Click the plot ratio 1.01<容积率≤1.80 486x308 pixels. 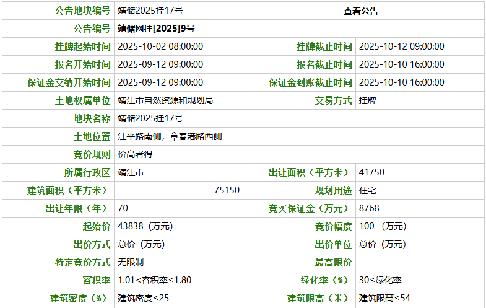155,280
